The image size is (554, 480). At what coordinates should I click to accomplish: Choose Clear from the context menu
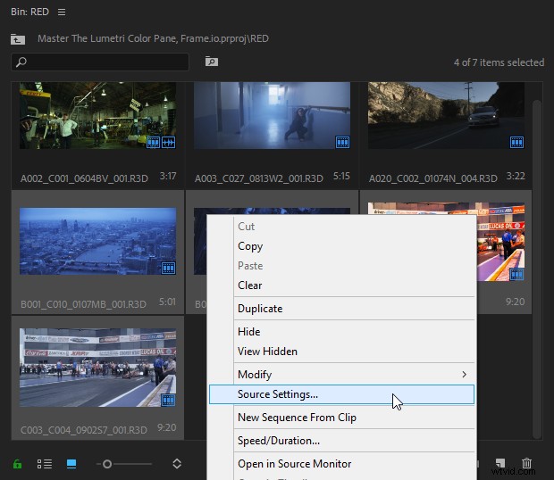[x=341, y=285]
